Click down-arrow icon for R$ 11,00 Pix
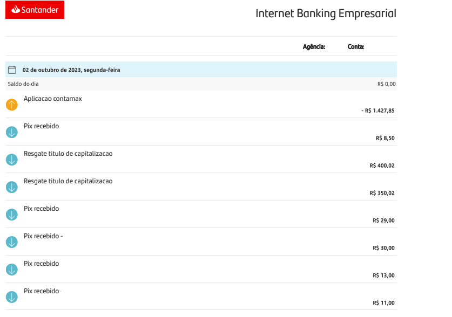 [x=12, y=297]
